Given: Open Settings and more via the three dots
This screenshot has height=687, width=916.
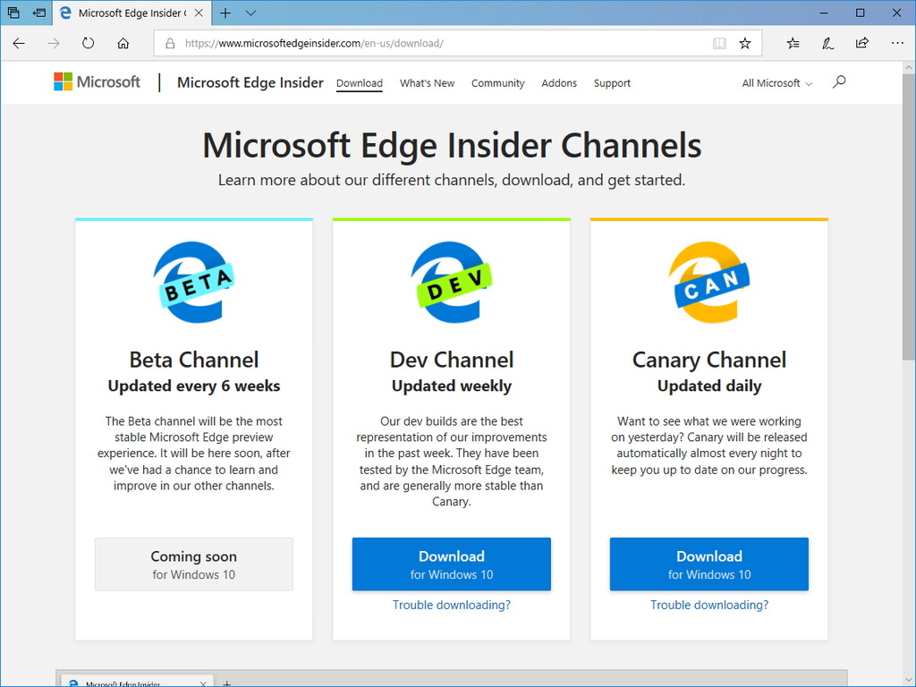Looking at the screenshot, I should tap(897, 42).
